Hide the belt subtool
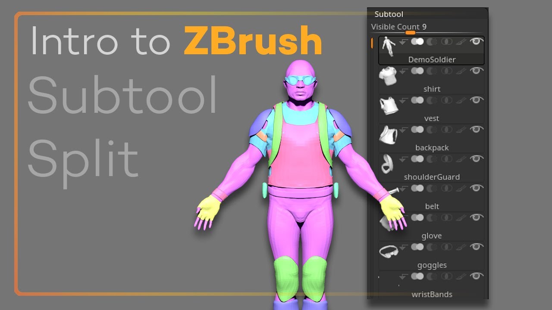Image resolution: width=552 pixels, height=310 pixels. [x=476, y=188]
